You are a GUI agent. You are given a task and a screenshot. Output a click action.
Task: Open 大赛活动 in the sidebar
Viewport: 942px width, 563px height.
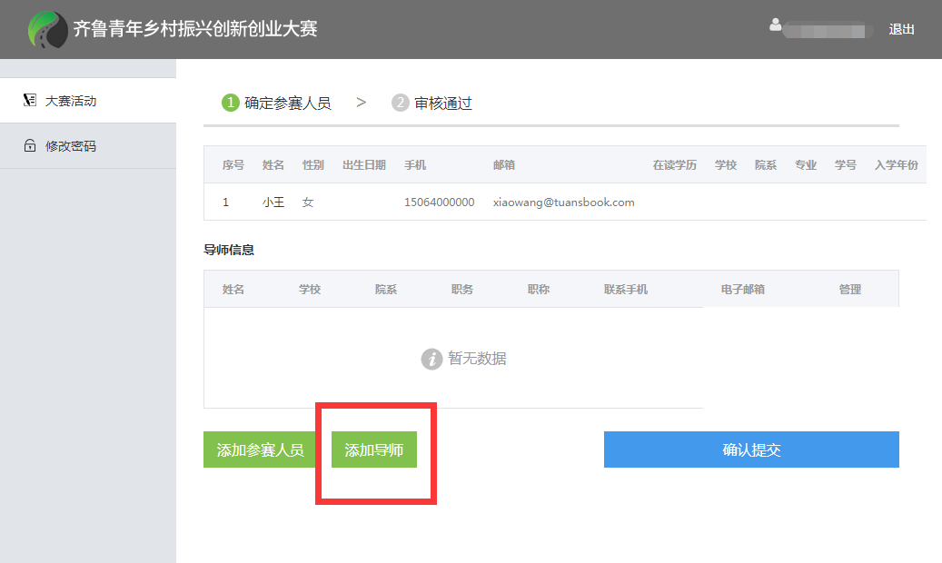click(x=71, y=101)
